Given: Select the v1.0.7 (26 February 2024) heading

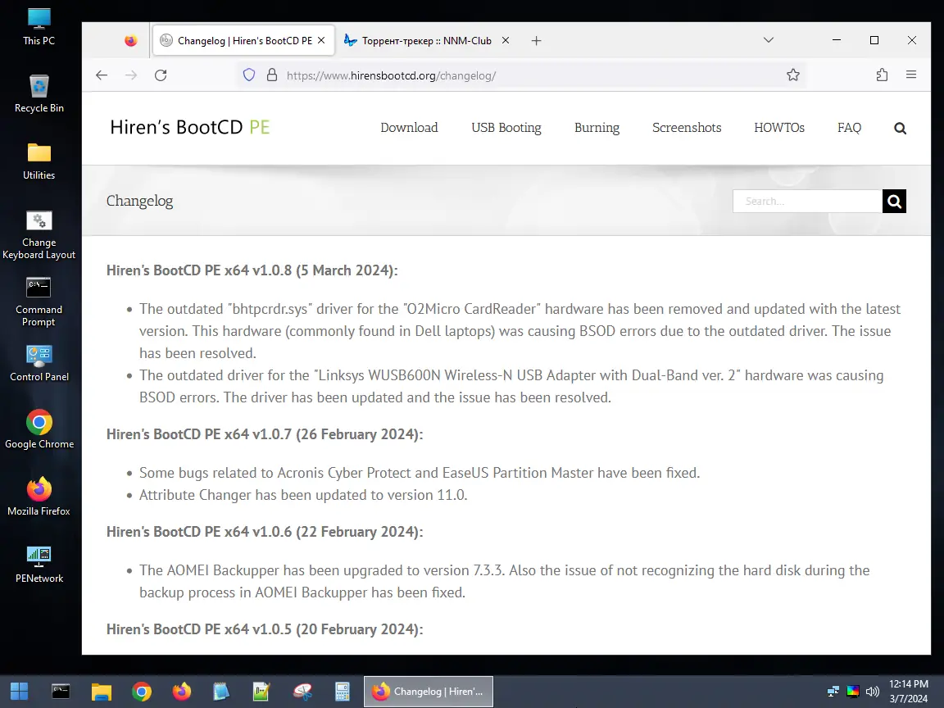Looking at the screenshot, I should (265, 434).
